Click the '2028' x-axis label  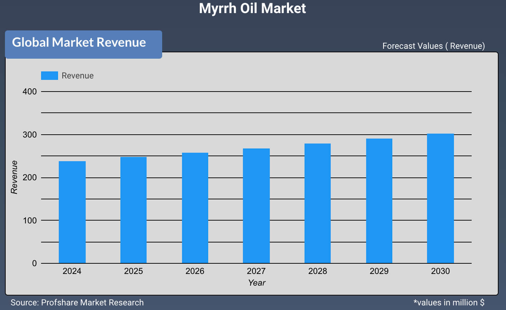click(x=318, y=271)
